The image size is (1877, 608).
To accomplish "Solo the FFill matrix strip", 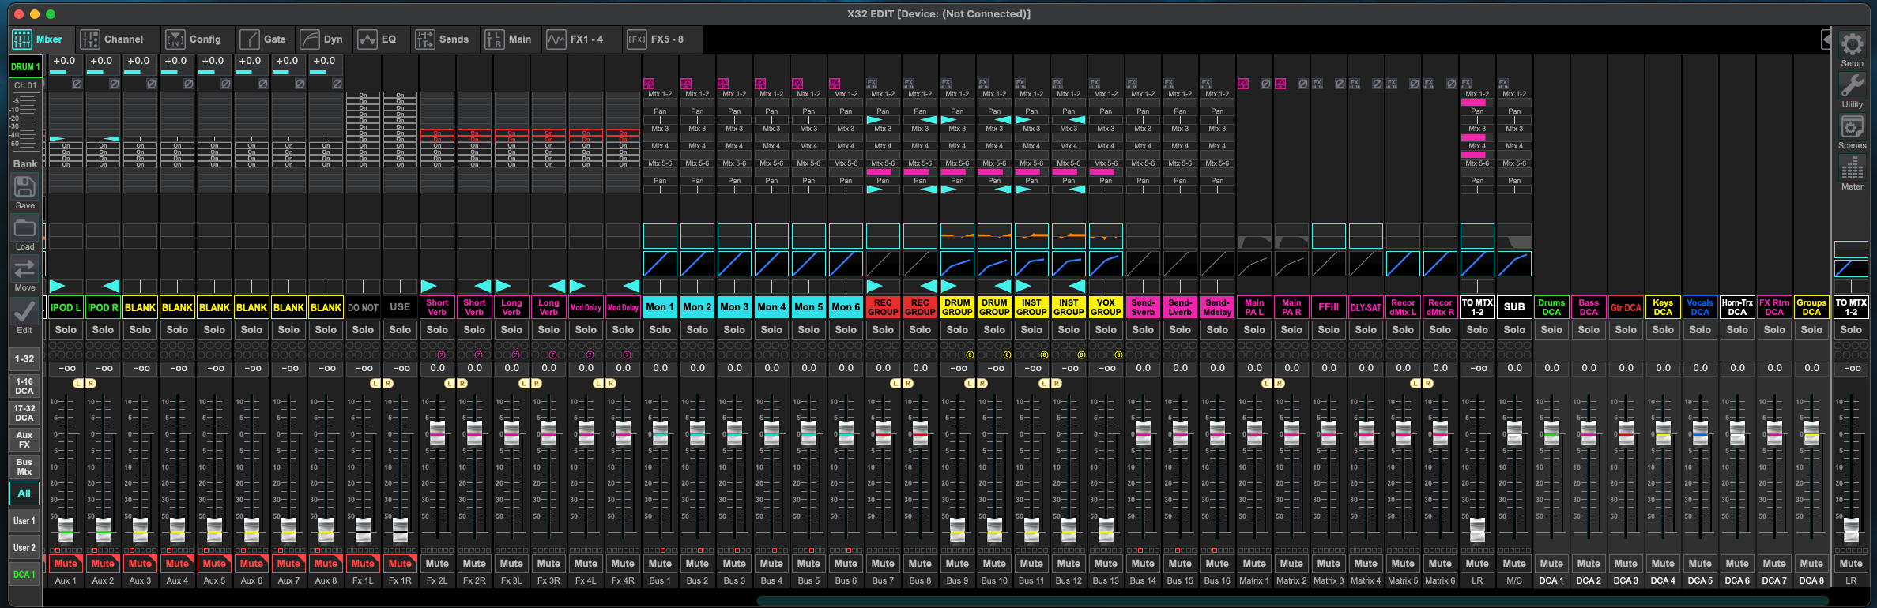I will pos(1329,330).
